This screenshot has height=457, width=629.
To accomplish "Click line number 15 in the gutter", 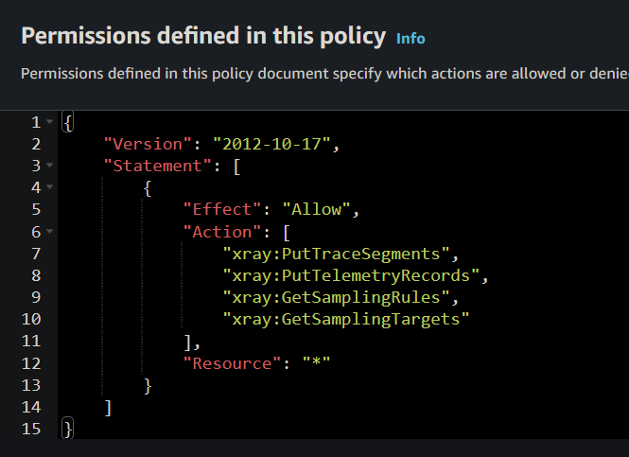I will (31, 429).
